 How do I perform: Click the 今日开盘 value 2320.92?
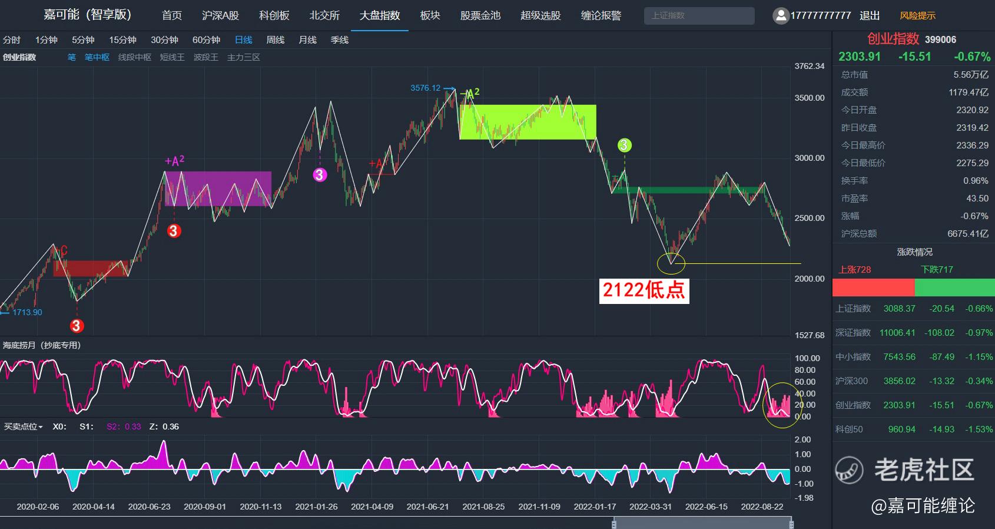(x=973, y=110)
